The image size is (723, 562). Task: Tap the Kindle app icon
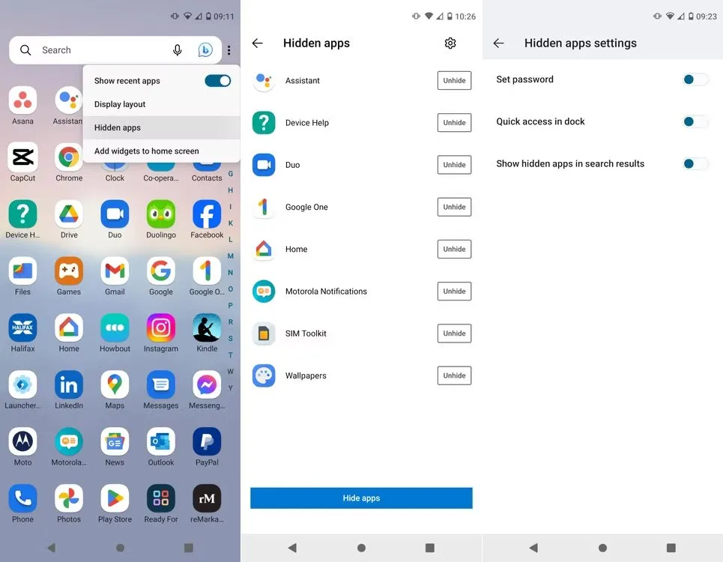click(x=207, y=328)
